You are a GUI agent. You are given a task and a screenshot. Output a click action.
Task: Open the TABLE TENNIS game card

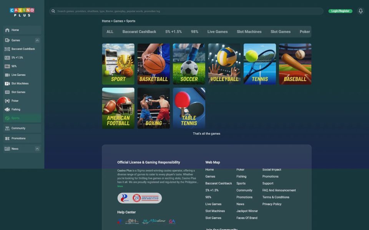coord(189,108)
